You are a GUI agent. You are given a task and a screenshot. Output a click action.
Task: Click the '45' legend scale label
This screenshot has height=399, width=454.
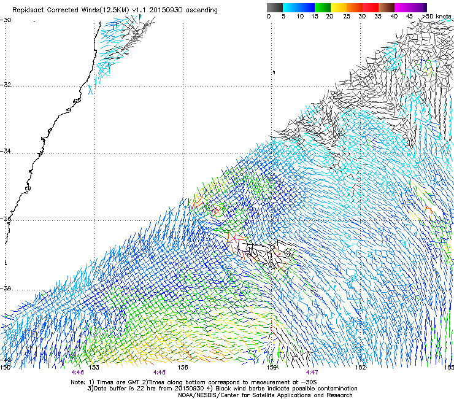[x=409, y=17]
